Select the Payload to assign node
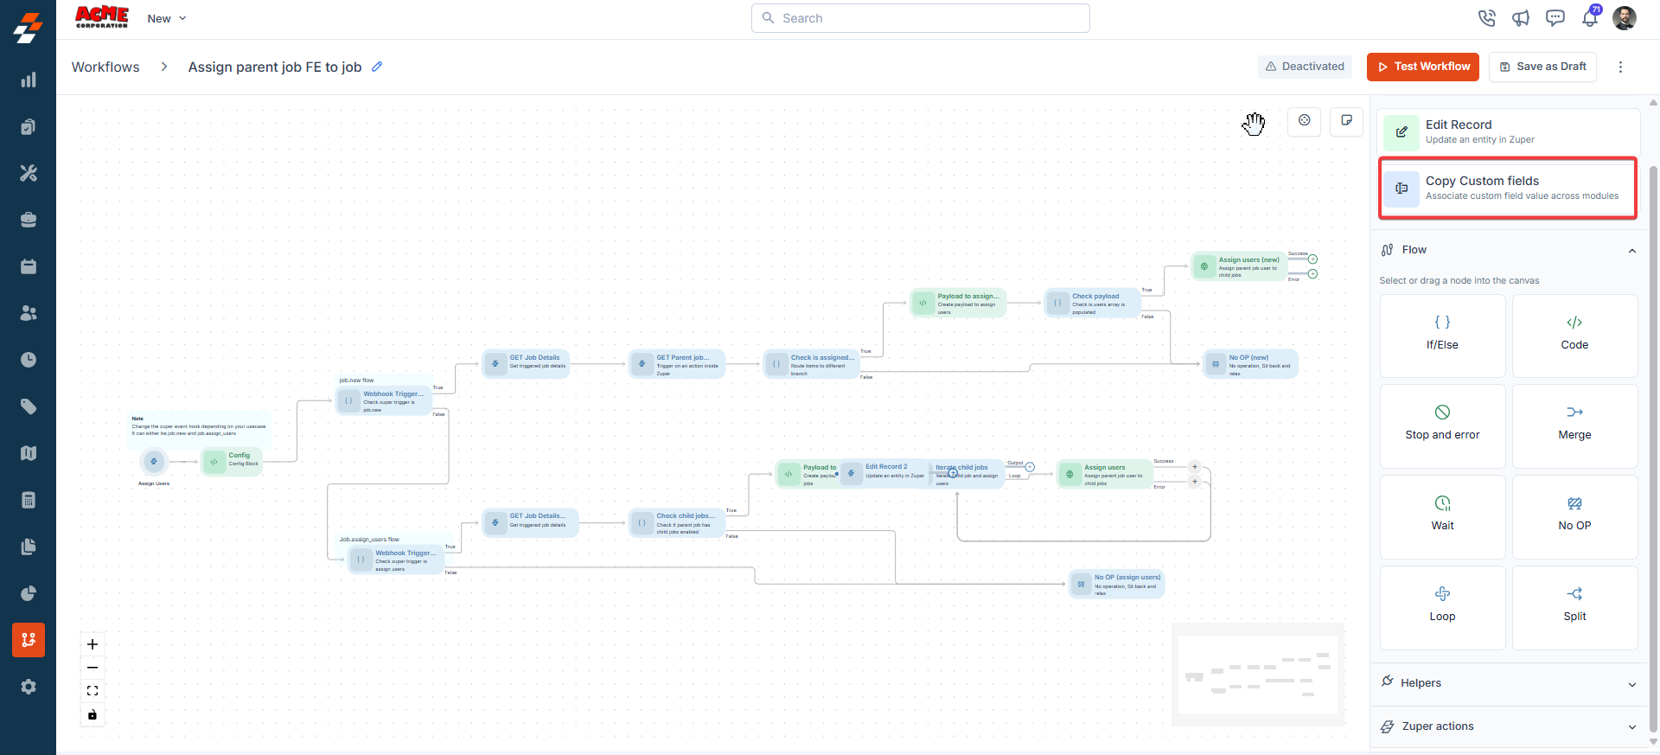Screen dimensions: 1660x755 coord(958,304)
